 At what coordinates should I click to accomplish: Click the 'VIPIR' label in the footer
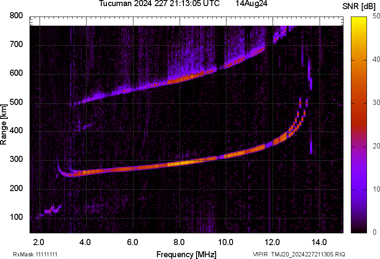click(x=260, y=255)
